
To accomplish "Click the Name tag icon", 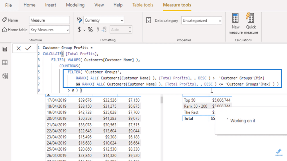I will [4, 20].
